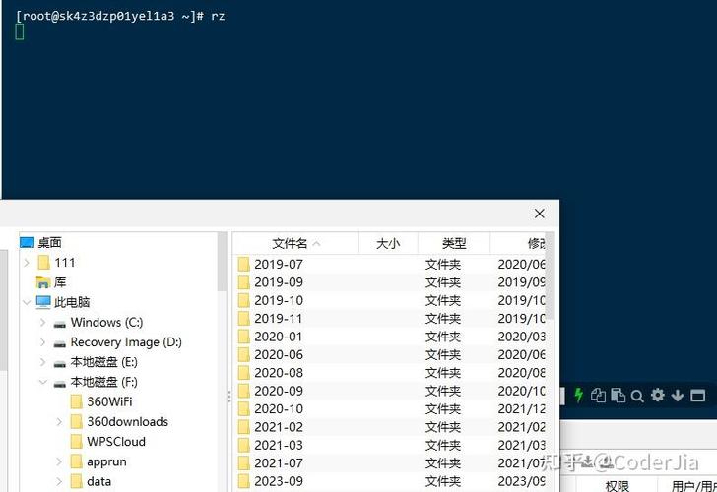Select the 2021-02 folder name

(279, 427)
